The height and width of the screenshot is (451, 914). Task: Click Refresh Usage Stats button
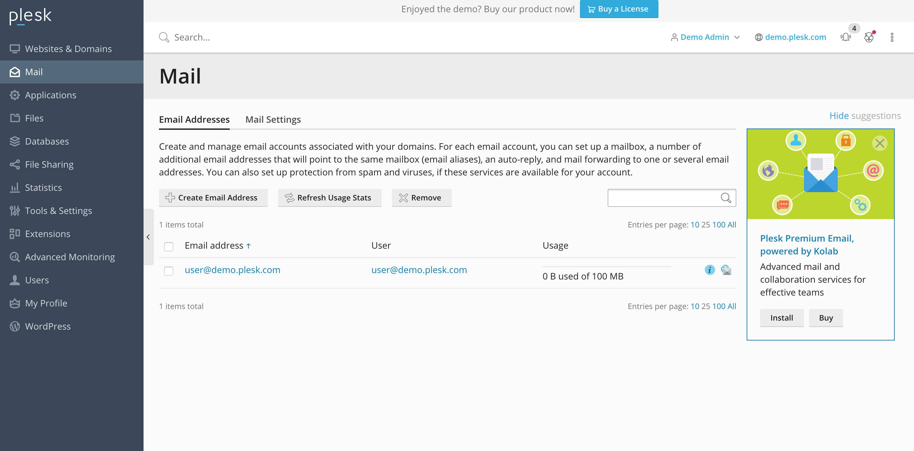point(330,198)
